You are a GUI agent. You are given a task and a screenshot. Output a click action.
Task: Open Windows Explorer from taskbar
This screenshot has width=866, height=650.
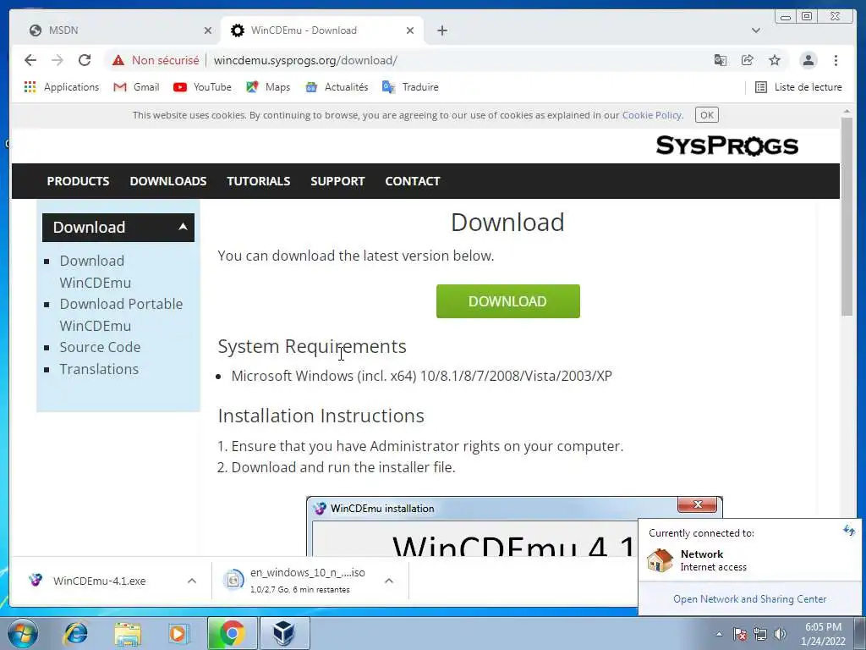pos(128,633)
